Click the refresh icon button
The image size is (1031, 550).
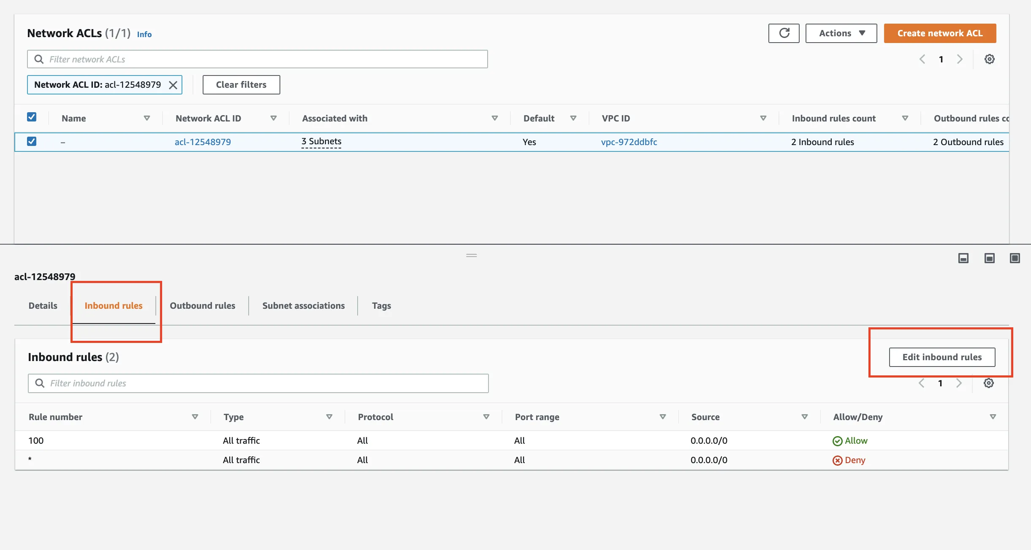point(784,33)
